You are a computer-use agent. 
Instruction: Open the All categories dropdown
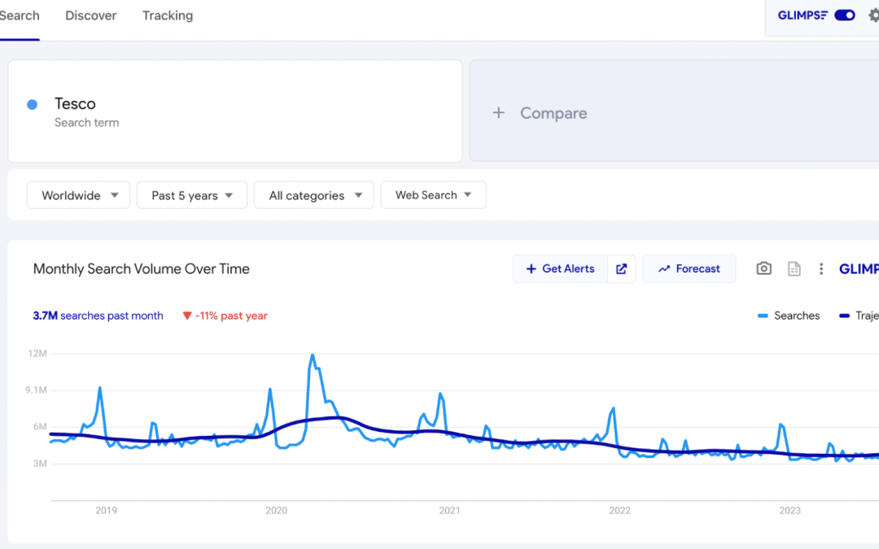pos(314,195)
